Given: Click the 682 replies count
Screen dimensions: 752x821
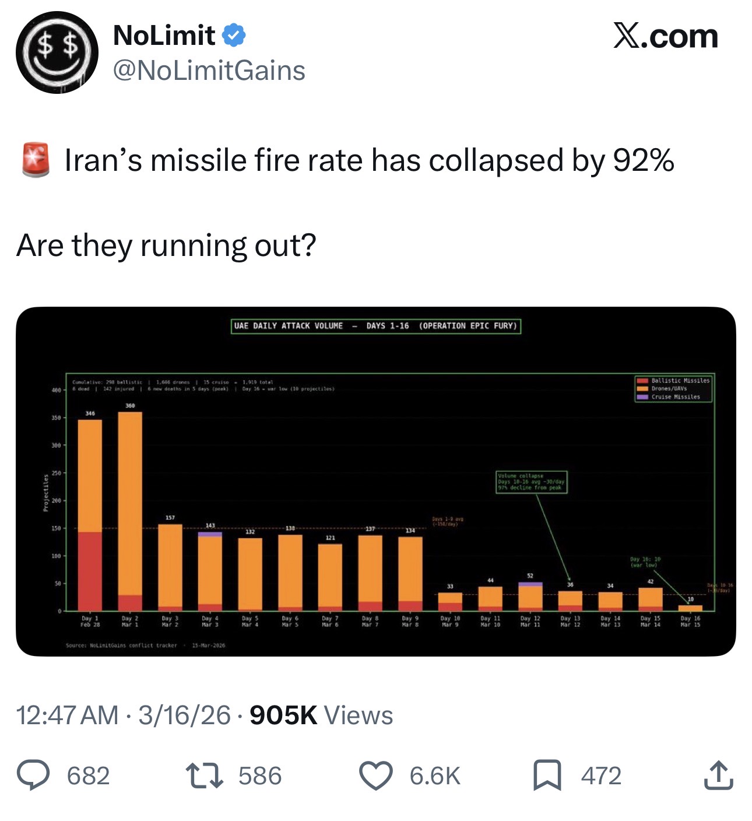Looking at the screenshot, I should coord(88,776).
